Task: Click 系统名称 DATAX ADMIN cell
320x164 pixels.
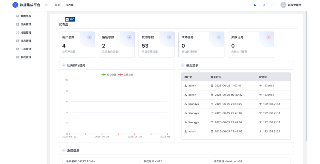Action: [101, 161]
